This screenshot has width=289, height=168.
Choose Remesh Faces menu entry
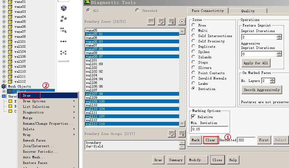click(x=48, y=140)
